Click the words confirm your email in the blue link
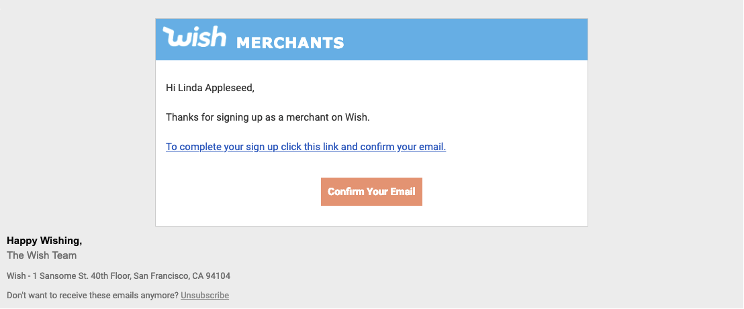This screenshot has height=309, width=744. pyautogui.click(x=404, y=147)
